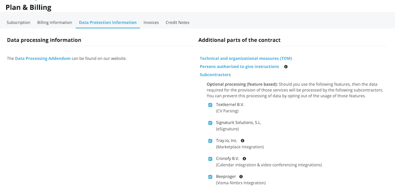Click Persons authorized to give instructions link
The width and height of the screenshot is (395, 194).
click(x=239, y=67)
